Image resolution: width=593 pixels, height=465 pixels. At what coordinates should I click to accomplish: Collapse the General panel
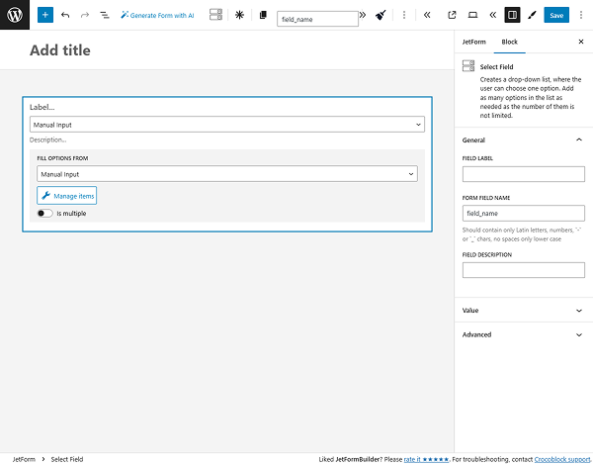[524, 140]
